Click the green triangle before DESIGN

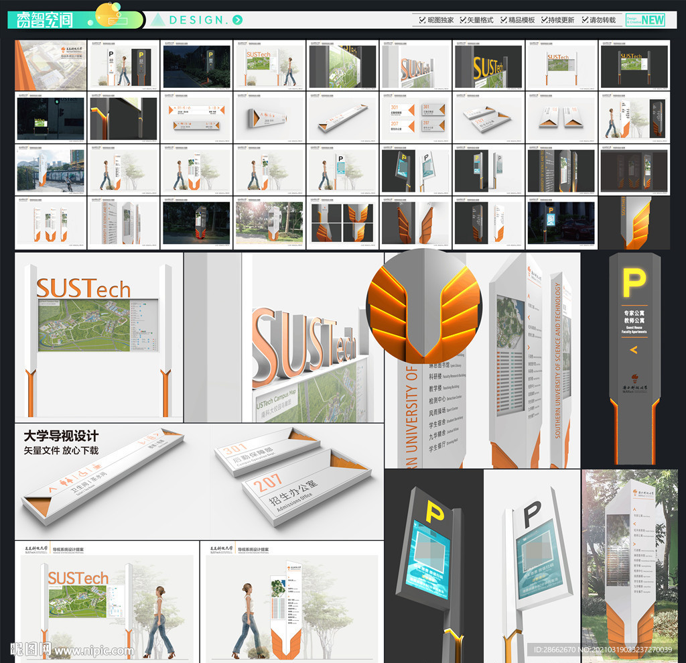(157, 19)
